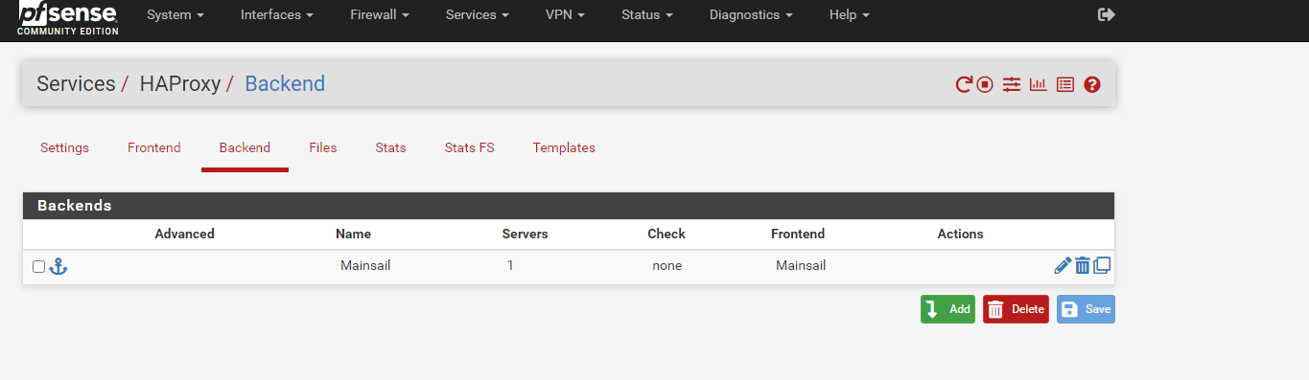Viewport: 1309px width, 380px height.
Task: Switch to the Settings tab
Action: click(x=64, y=148)
